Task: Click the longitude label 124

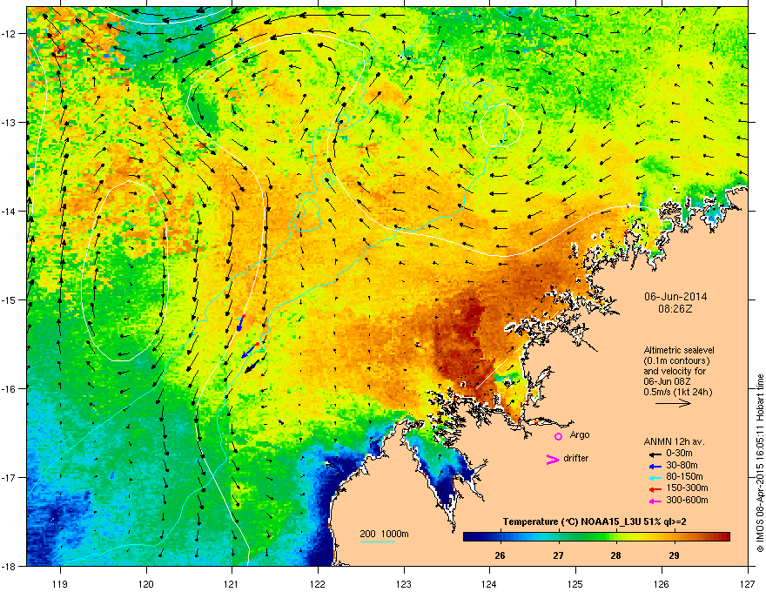Action: pyautogui.click(x=489, y=583)
